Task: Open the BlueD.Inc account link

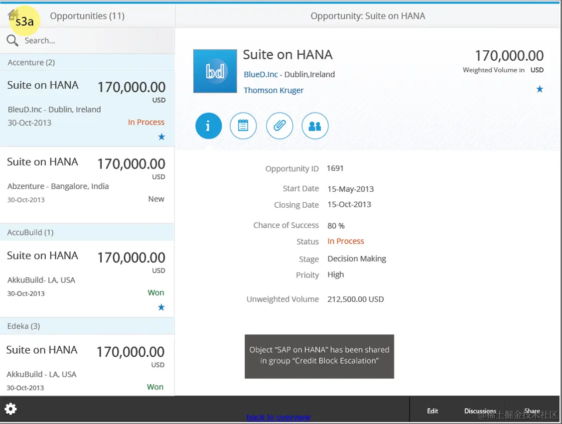Action: [x=261, y=74]
